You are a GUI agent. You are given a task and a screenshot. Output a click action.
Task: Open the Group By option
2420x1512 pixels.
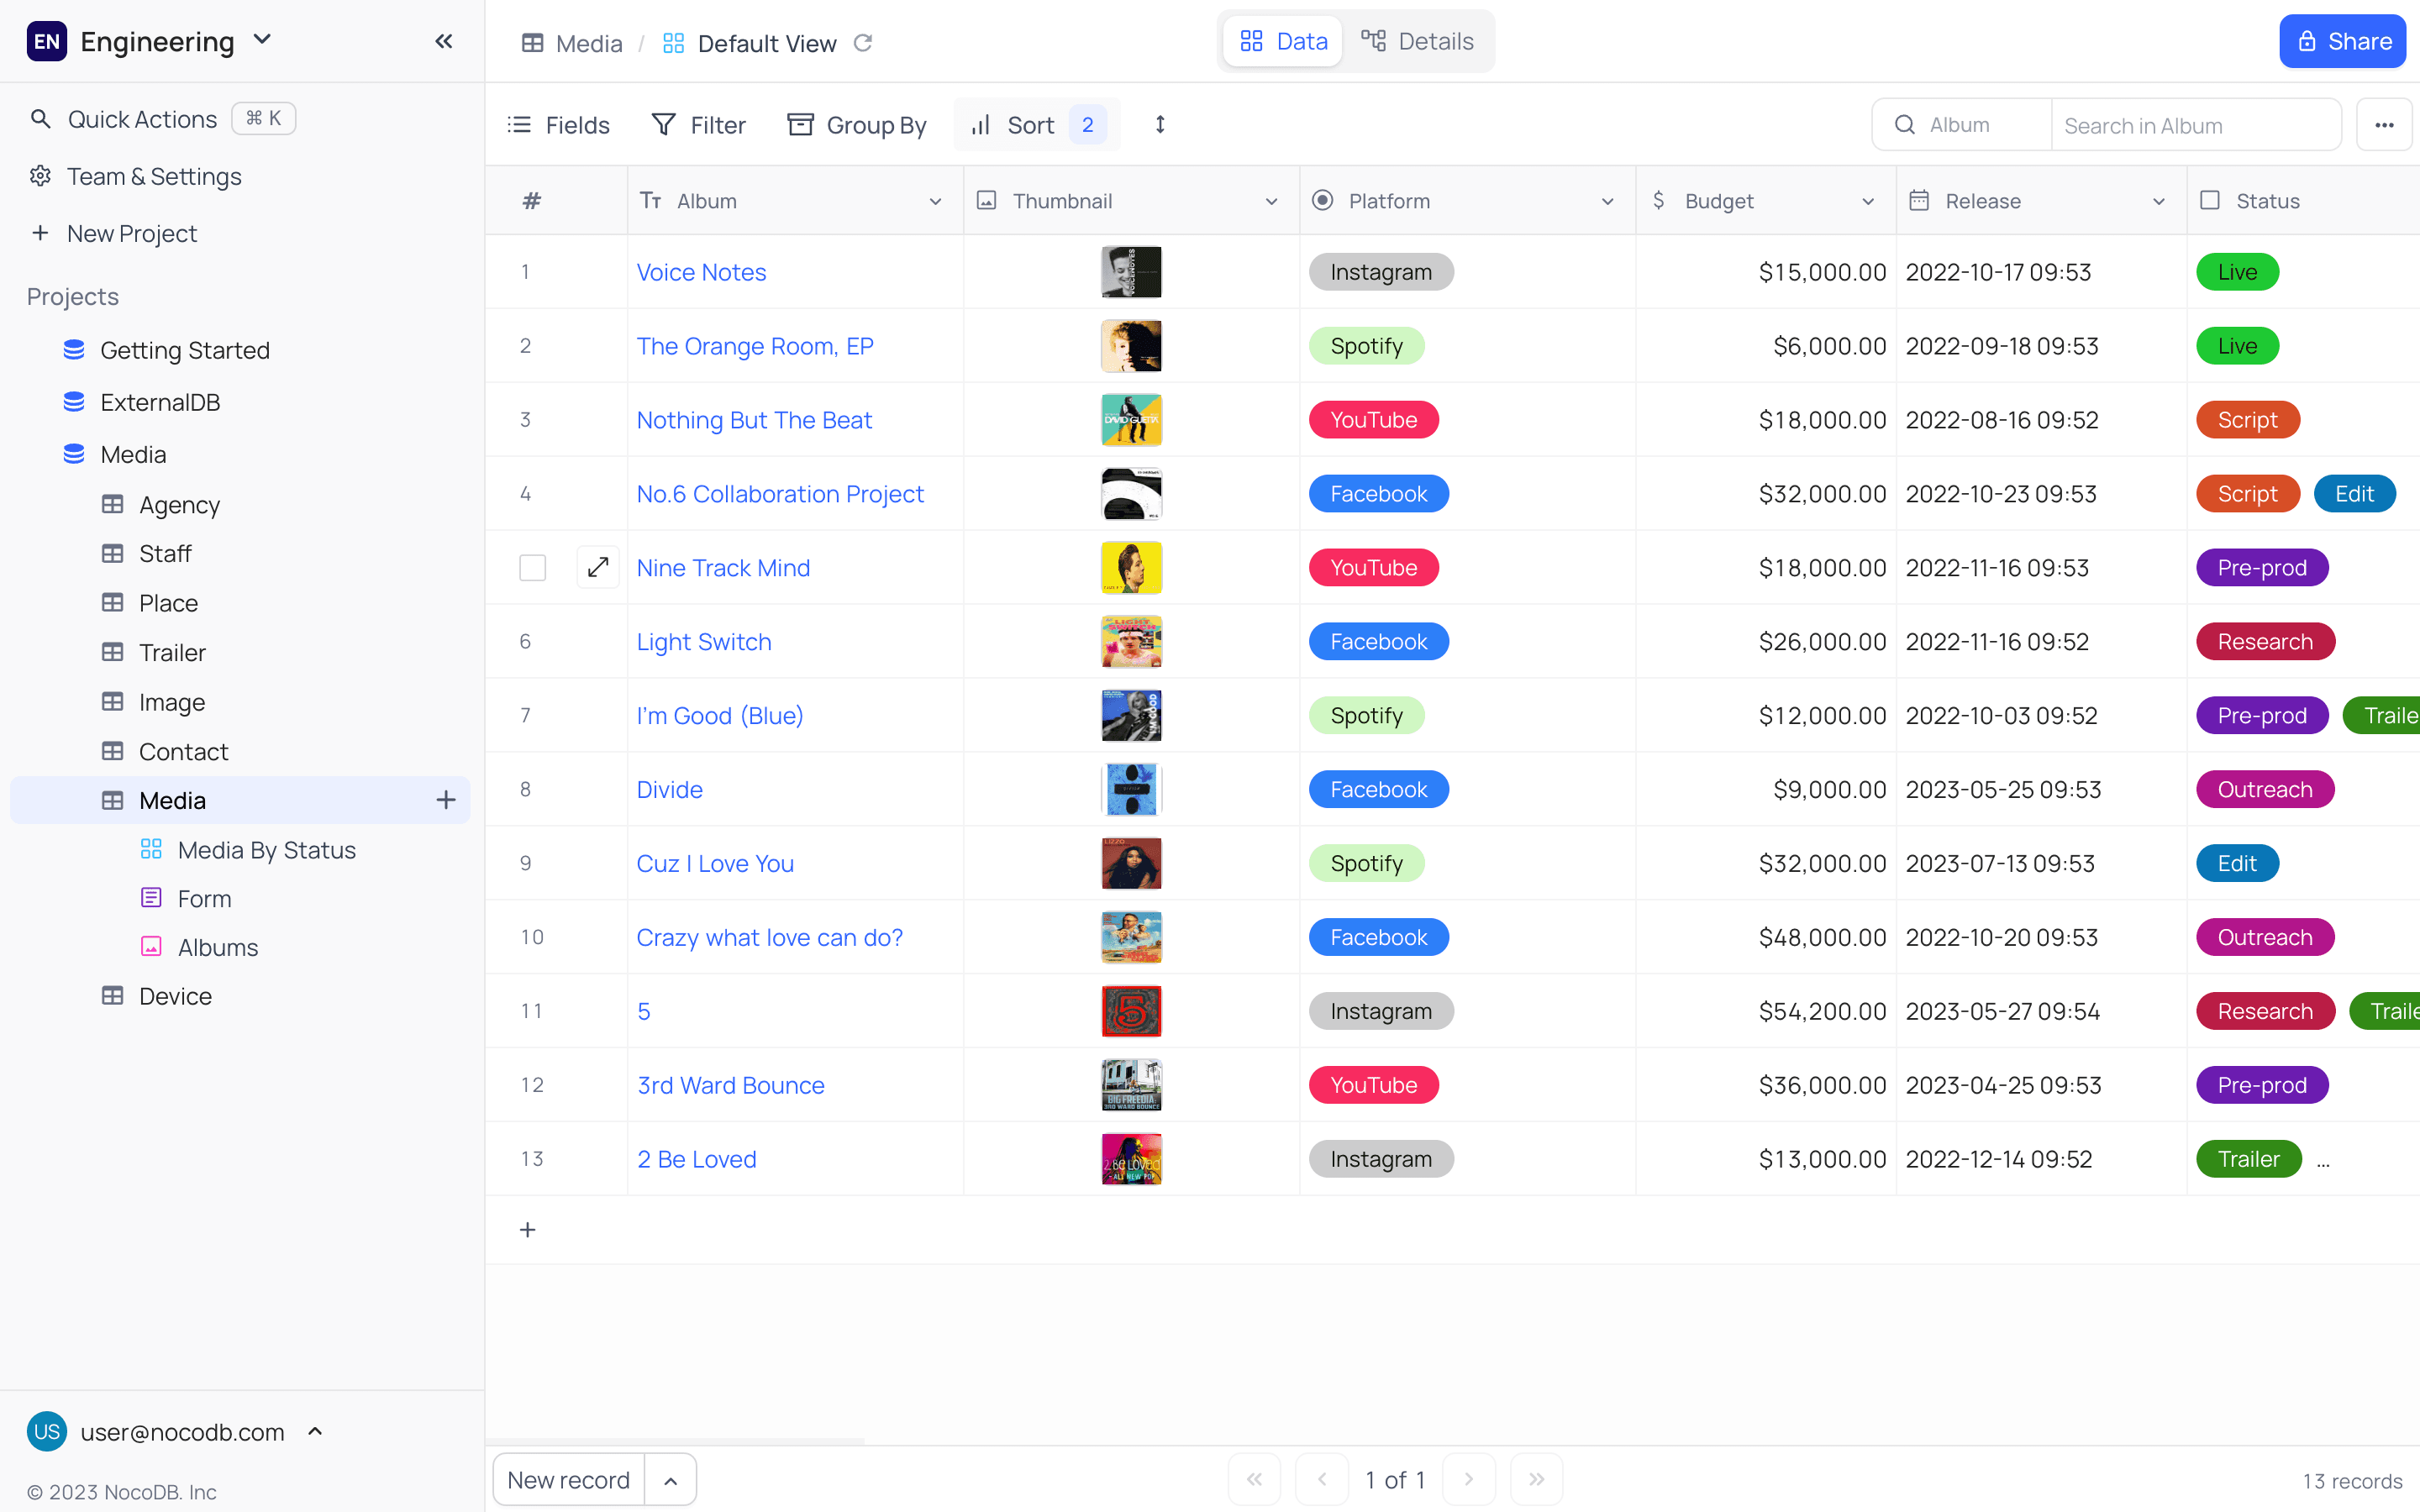[x=857, y=125]
